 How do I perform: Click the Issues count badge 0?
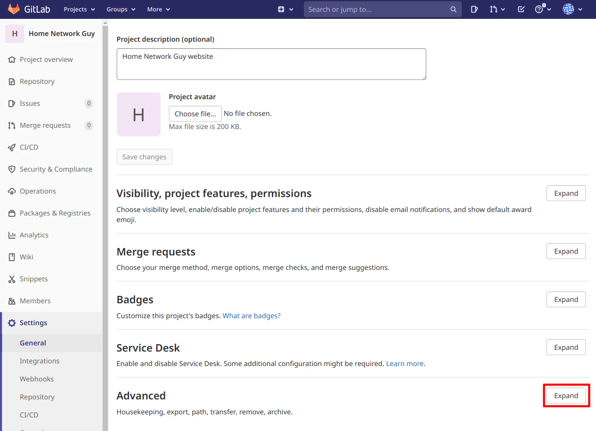click(89, 104)
